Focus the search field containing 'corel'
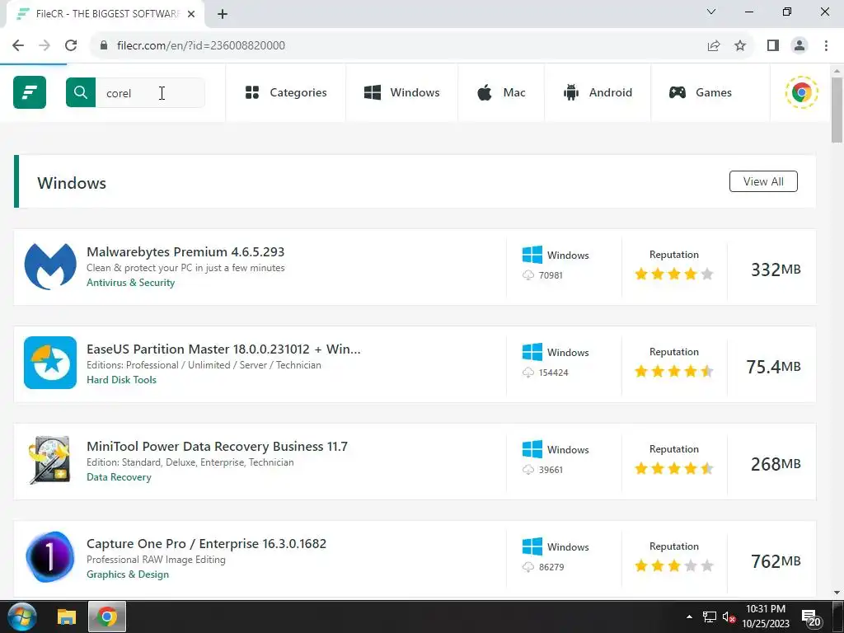Image resolution: width=844 pixels, height=633 pixels. pos(150,92)
